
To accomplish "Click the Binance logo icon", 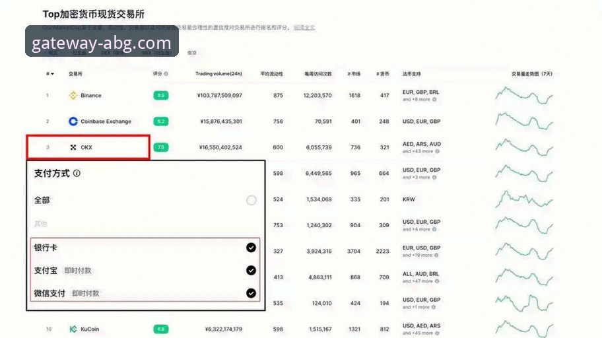I will click(73, 96).
